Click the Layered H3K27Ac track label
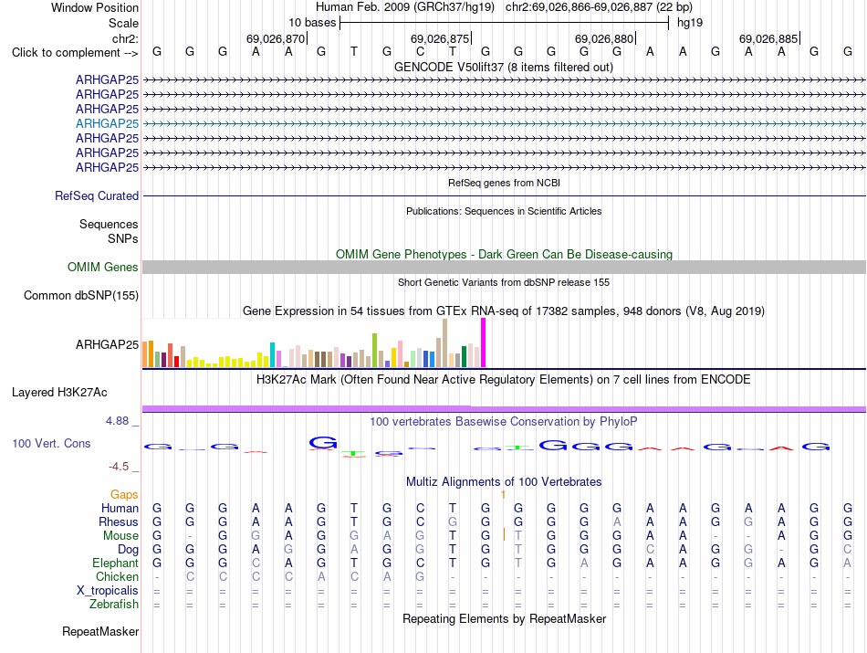The height and width of the screenshot is (653, 867). click(x=59, y=393)
